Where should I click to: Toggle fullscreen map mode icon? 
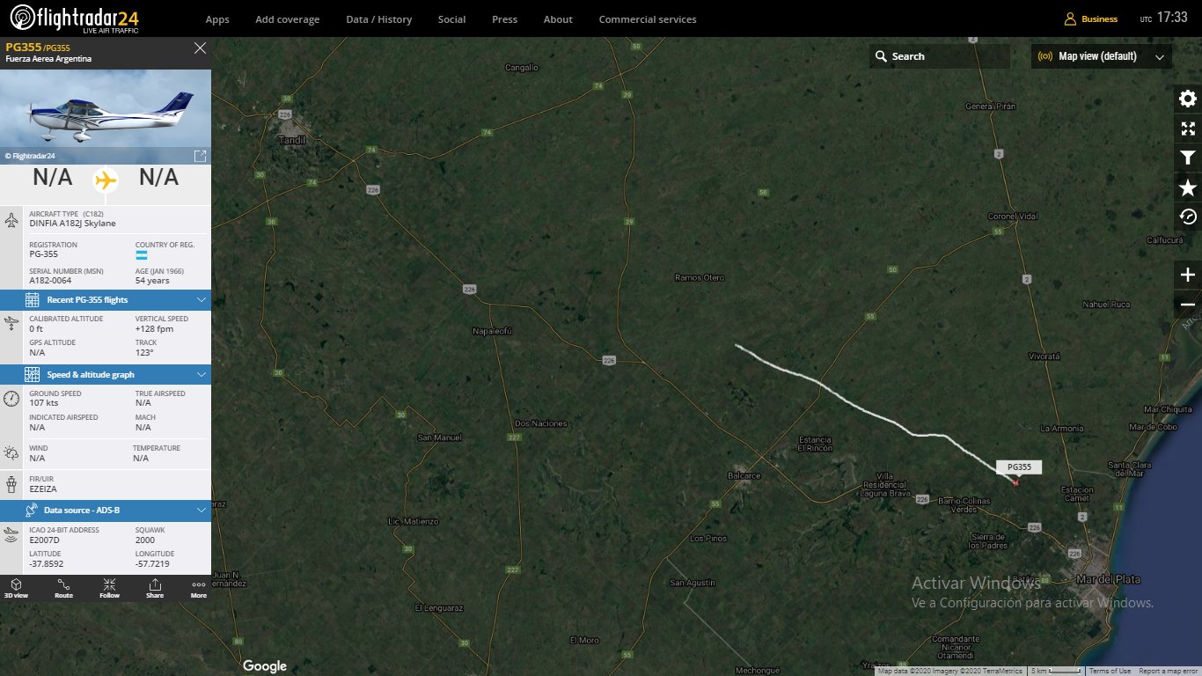(1188, 129)
